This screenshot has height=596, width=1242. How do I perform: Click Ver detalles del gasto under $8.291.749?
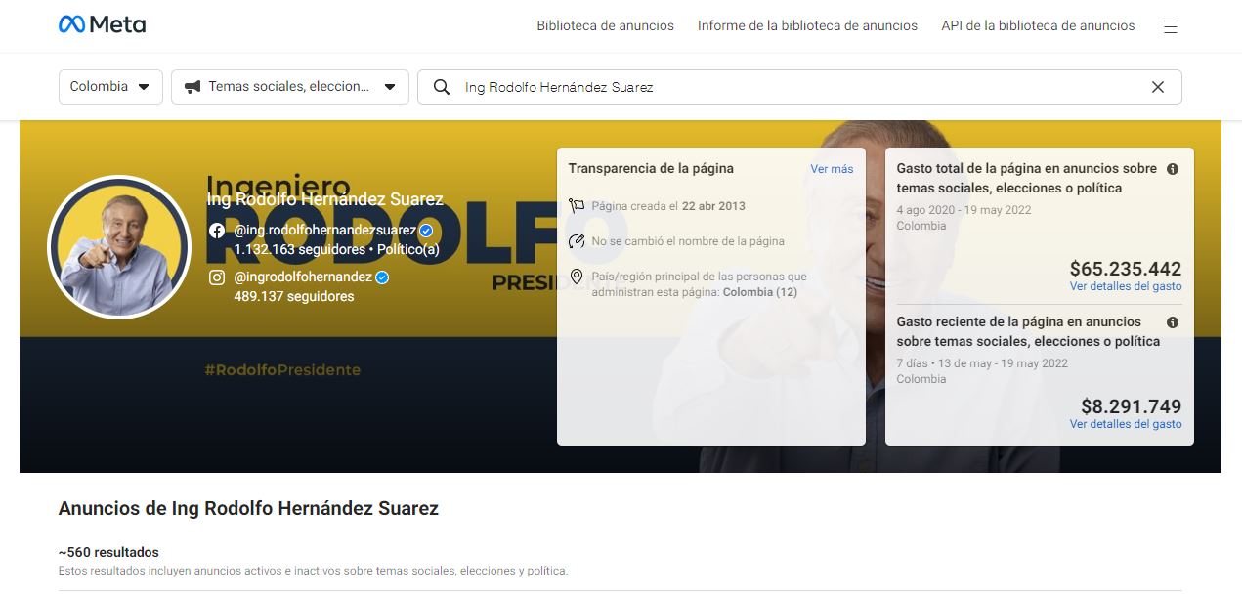(x=1126, y=424)
